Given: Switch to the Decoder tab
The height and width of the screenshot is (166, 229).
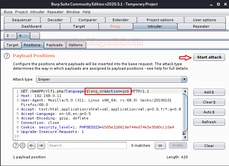Looking at the screenshot, I should [x=55, y=20].
